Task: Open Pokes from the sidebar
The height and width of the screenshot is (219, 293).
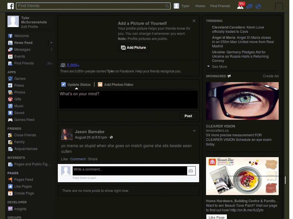Action: pos(19,86)
